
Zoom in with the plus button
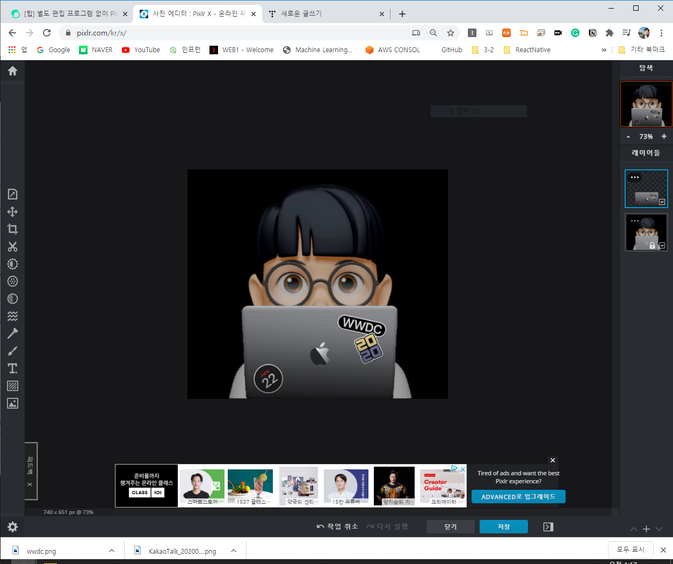(x=664, y=137)
